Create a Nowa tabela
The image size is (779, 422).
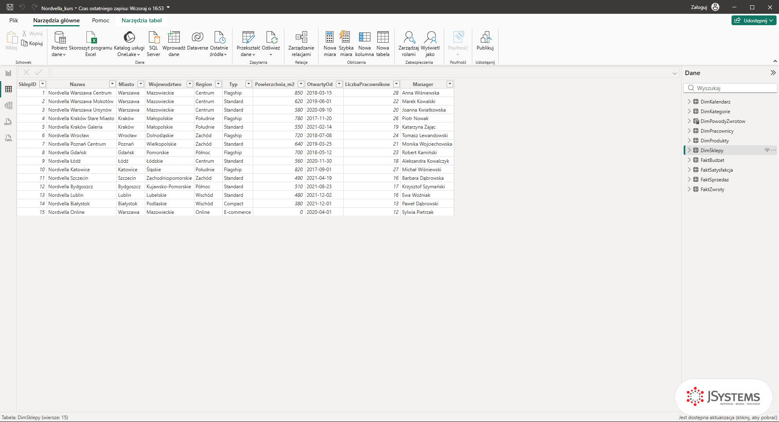(383, 44)
